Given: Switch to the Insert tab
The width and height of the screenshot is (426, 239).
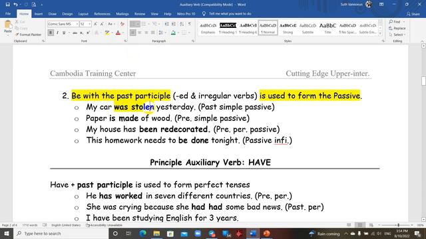Looking at the screenshot, I should click(x=39, y=13).
